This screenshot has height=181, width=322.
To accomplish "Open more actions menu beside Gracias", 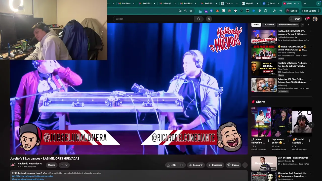I will click(245, 165).
